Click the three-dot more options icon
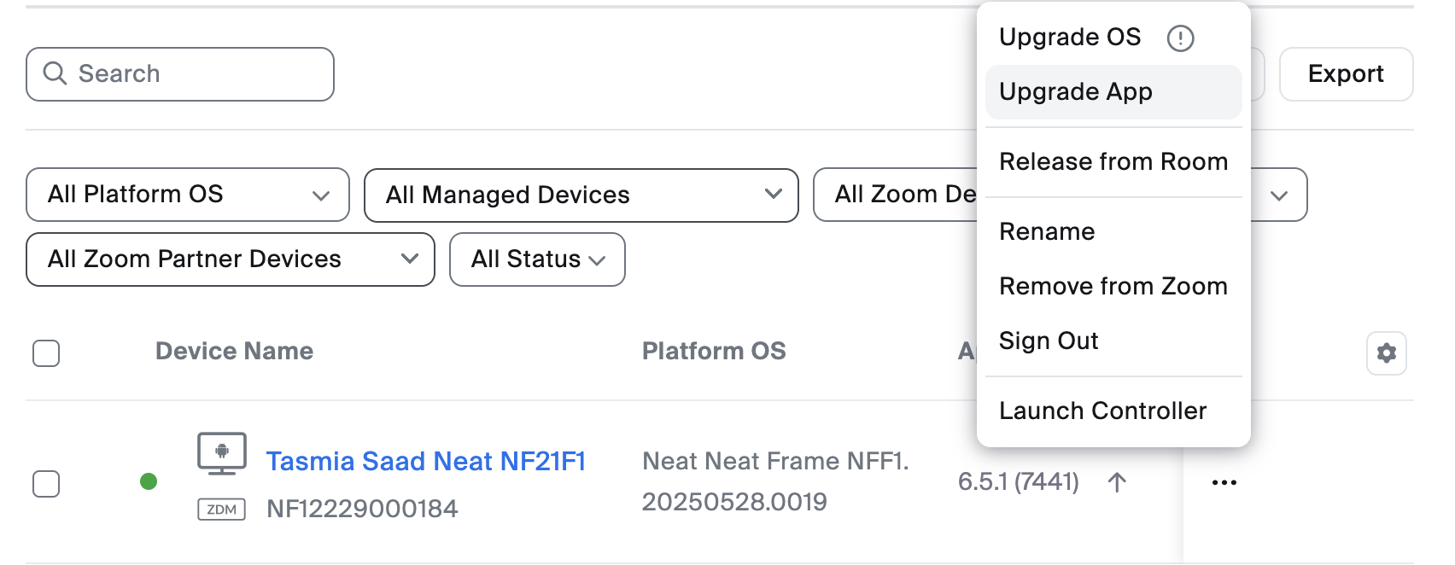Viewport: 1455px width, 565px height. coord(1224,481)
